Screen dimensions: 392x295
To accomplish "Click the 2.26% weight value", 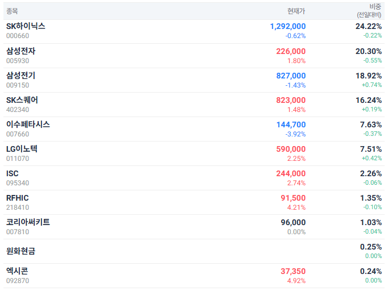I will [371, 173].
